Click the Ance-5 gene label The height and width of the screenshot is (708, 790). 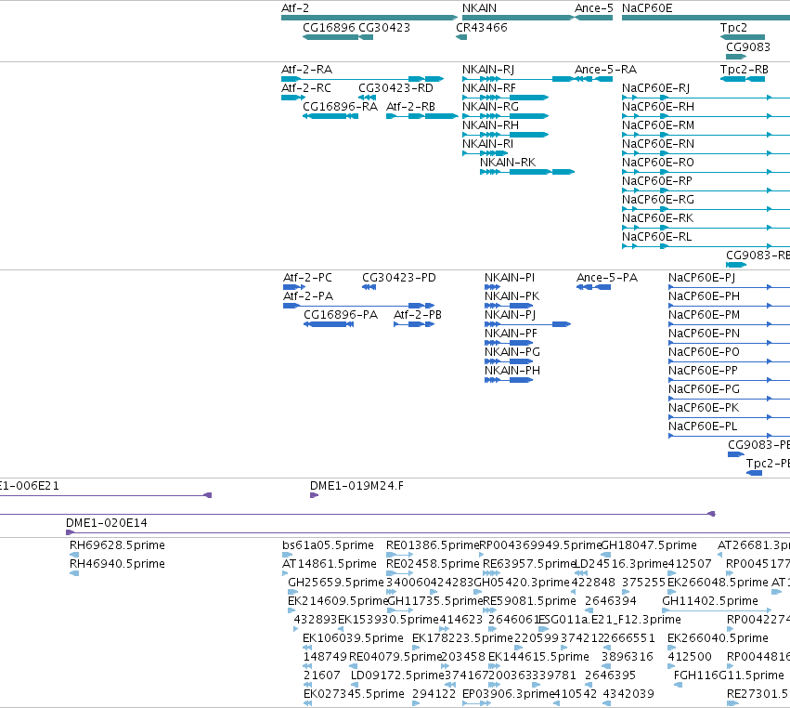[x=594, y=8]
